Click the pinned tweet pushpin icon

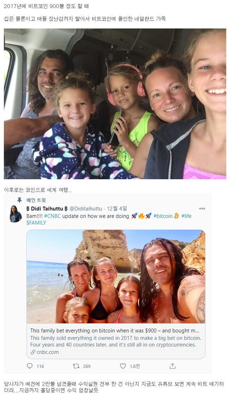[x=20, y=200]
